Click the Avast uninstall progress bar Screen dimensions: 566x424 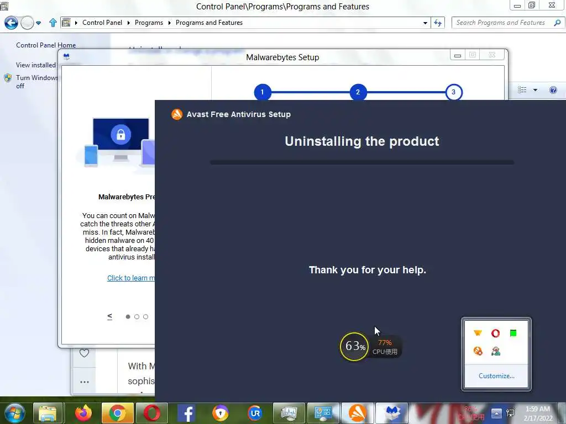362,163
